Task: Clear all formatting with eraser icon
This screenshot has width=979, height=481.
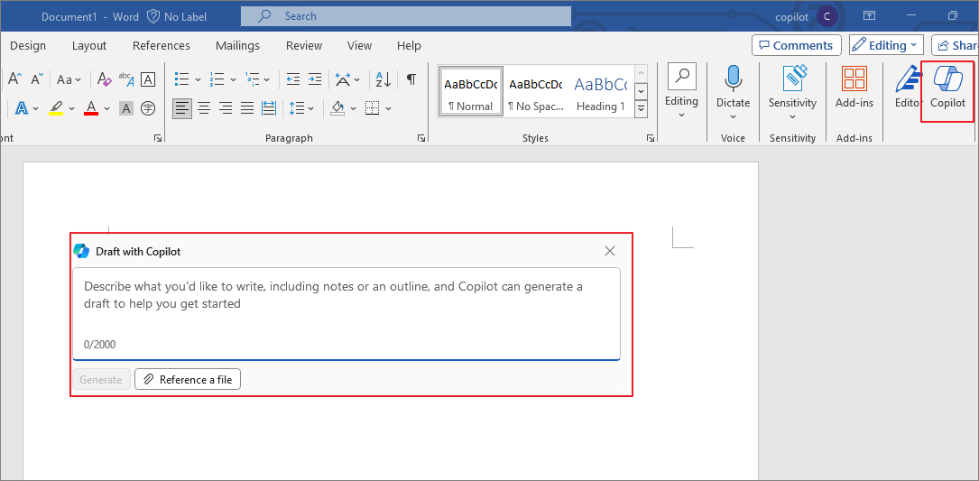Action: pos(104,79)
